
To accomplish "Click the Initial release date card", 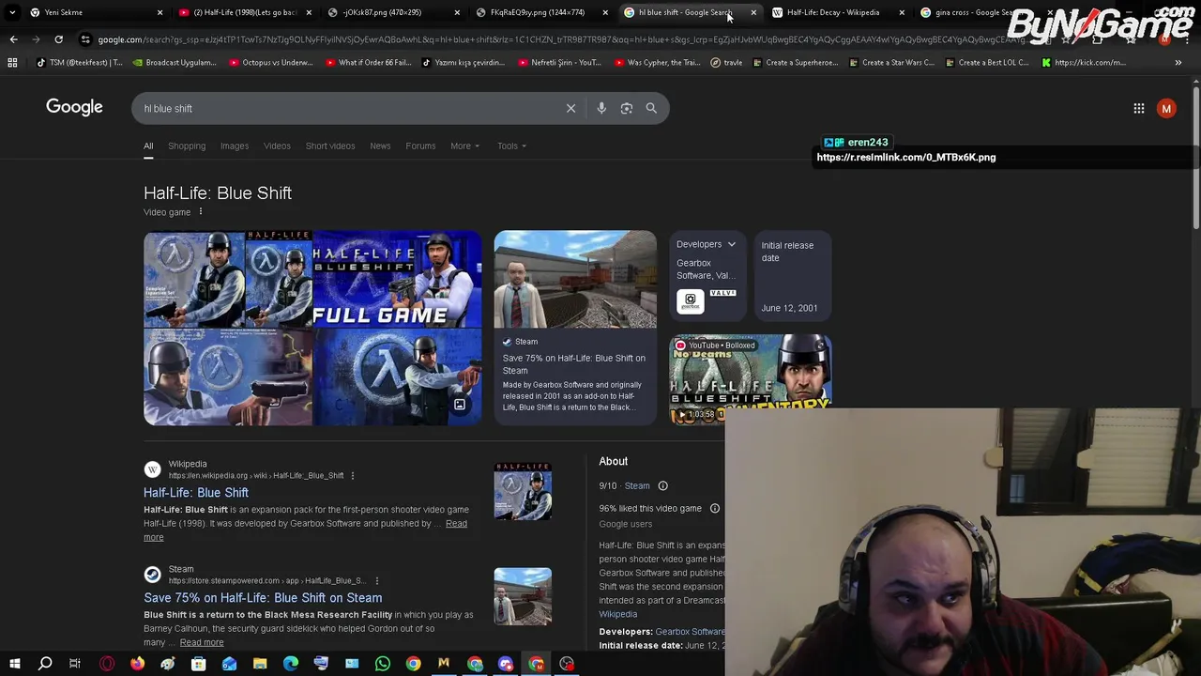I will [x=793, y=276].
